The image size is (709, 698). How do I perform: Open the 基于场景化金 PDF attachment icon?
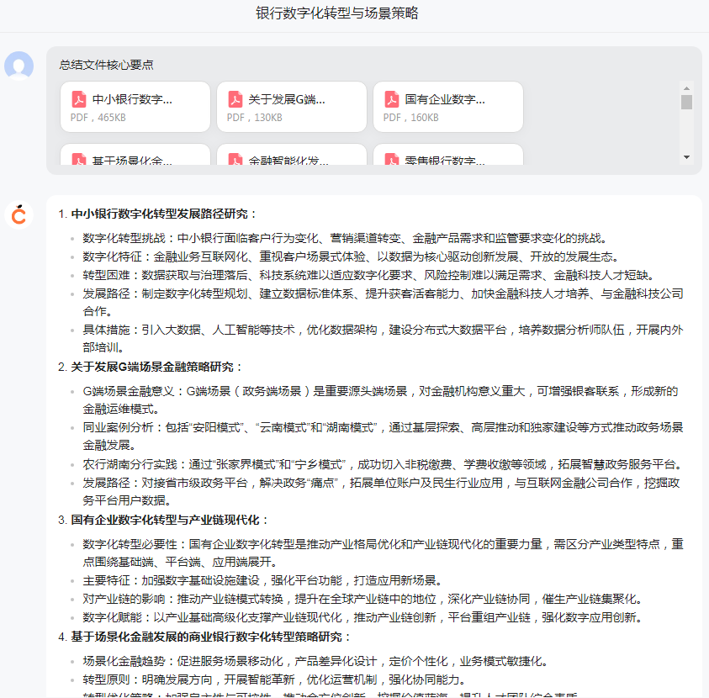79,159
